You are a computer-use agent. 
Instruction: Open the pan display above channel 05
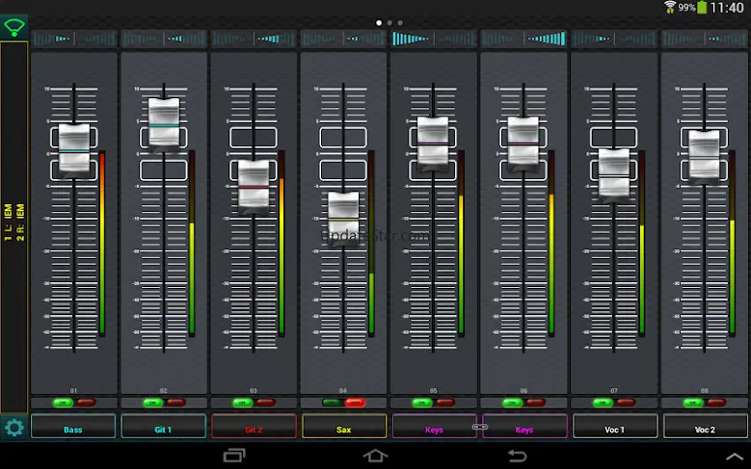(433, 39)
